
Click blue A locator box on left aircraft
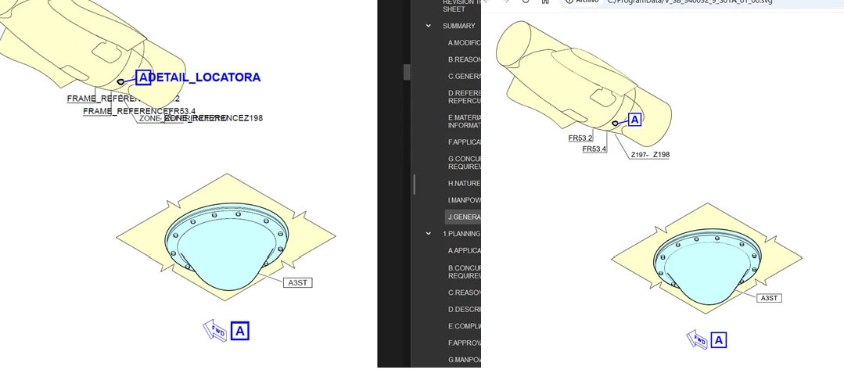(x=143, y=77)
